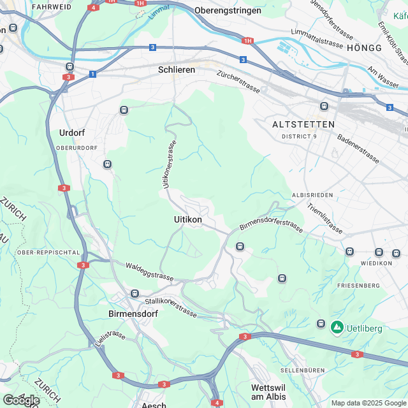This screenshot has width=408, height=408.
Task: Select the blue route 1 highway shield
Action: 92,74
